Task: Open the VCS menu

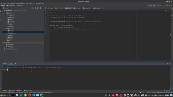Action: 34,3
